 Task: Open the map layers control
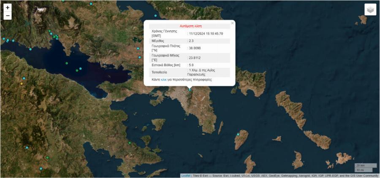coord(370,10)
